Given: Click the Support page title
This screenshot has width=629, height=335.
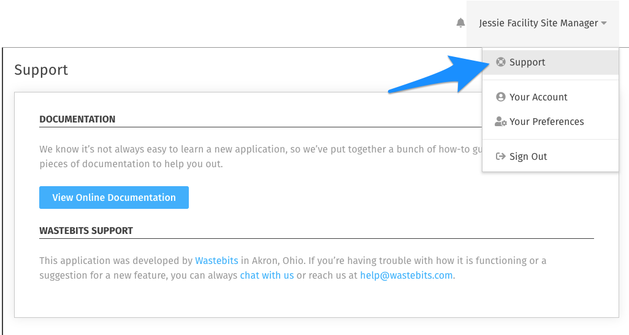Looking at the screenshot, I should point(41,70).
